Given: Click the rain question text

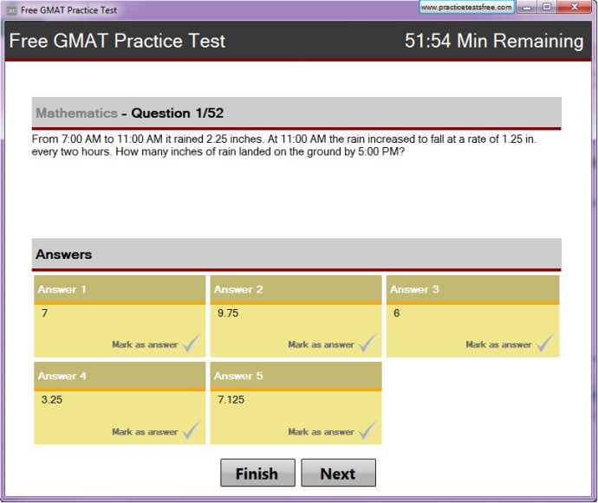Looking at the screenshot, I should click(x=284, y=145).
